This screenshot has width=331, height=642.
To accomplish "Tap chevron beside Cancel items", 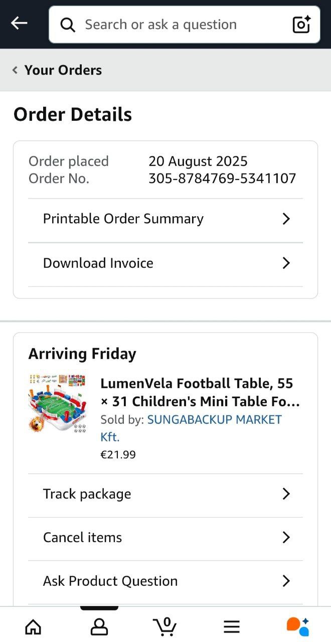I will tap(286, 538).
